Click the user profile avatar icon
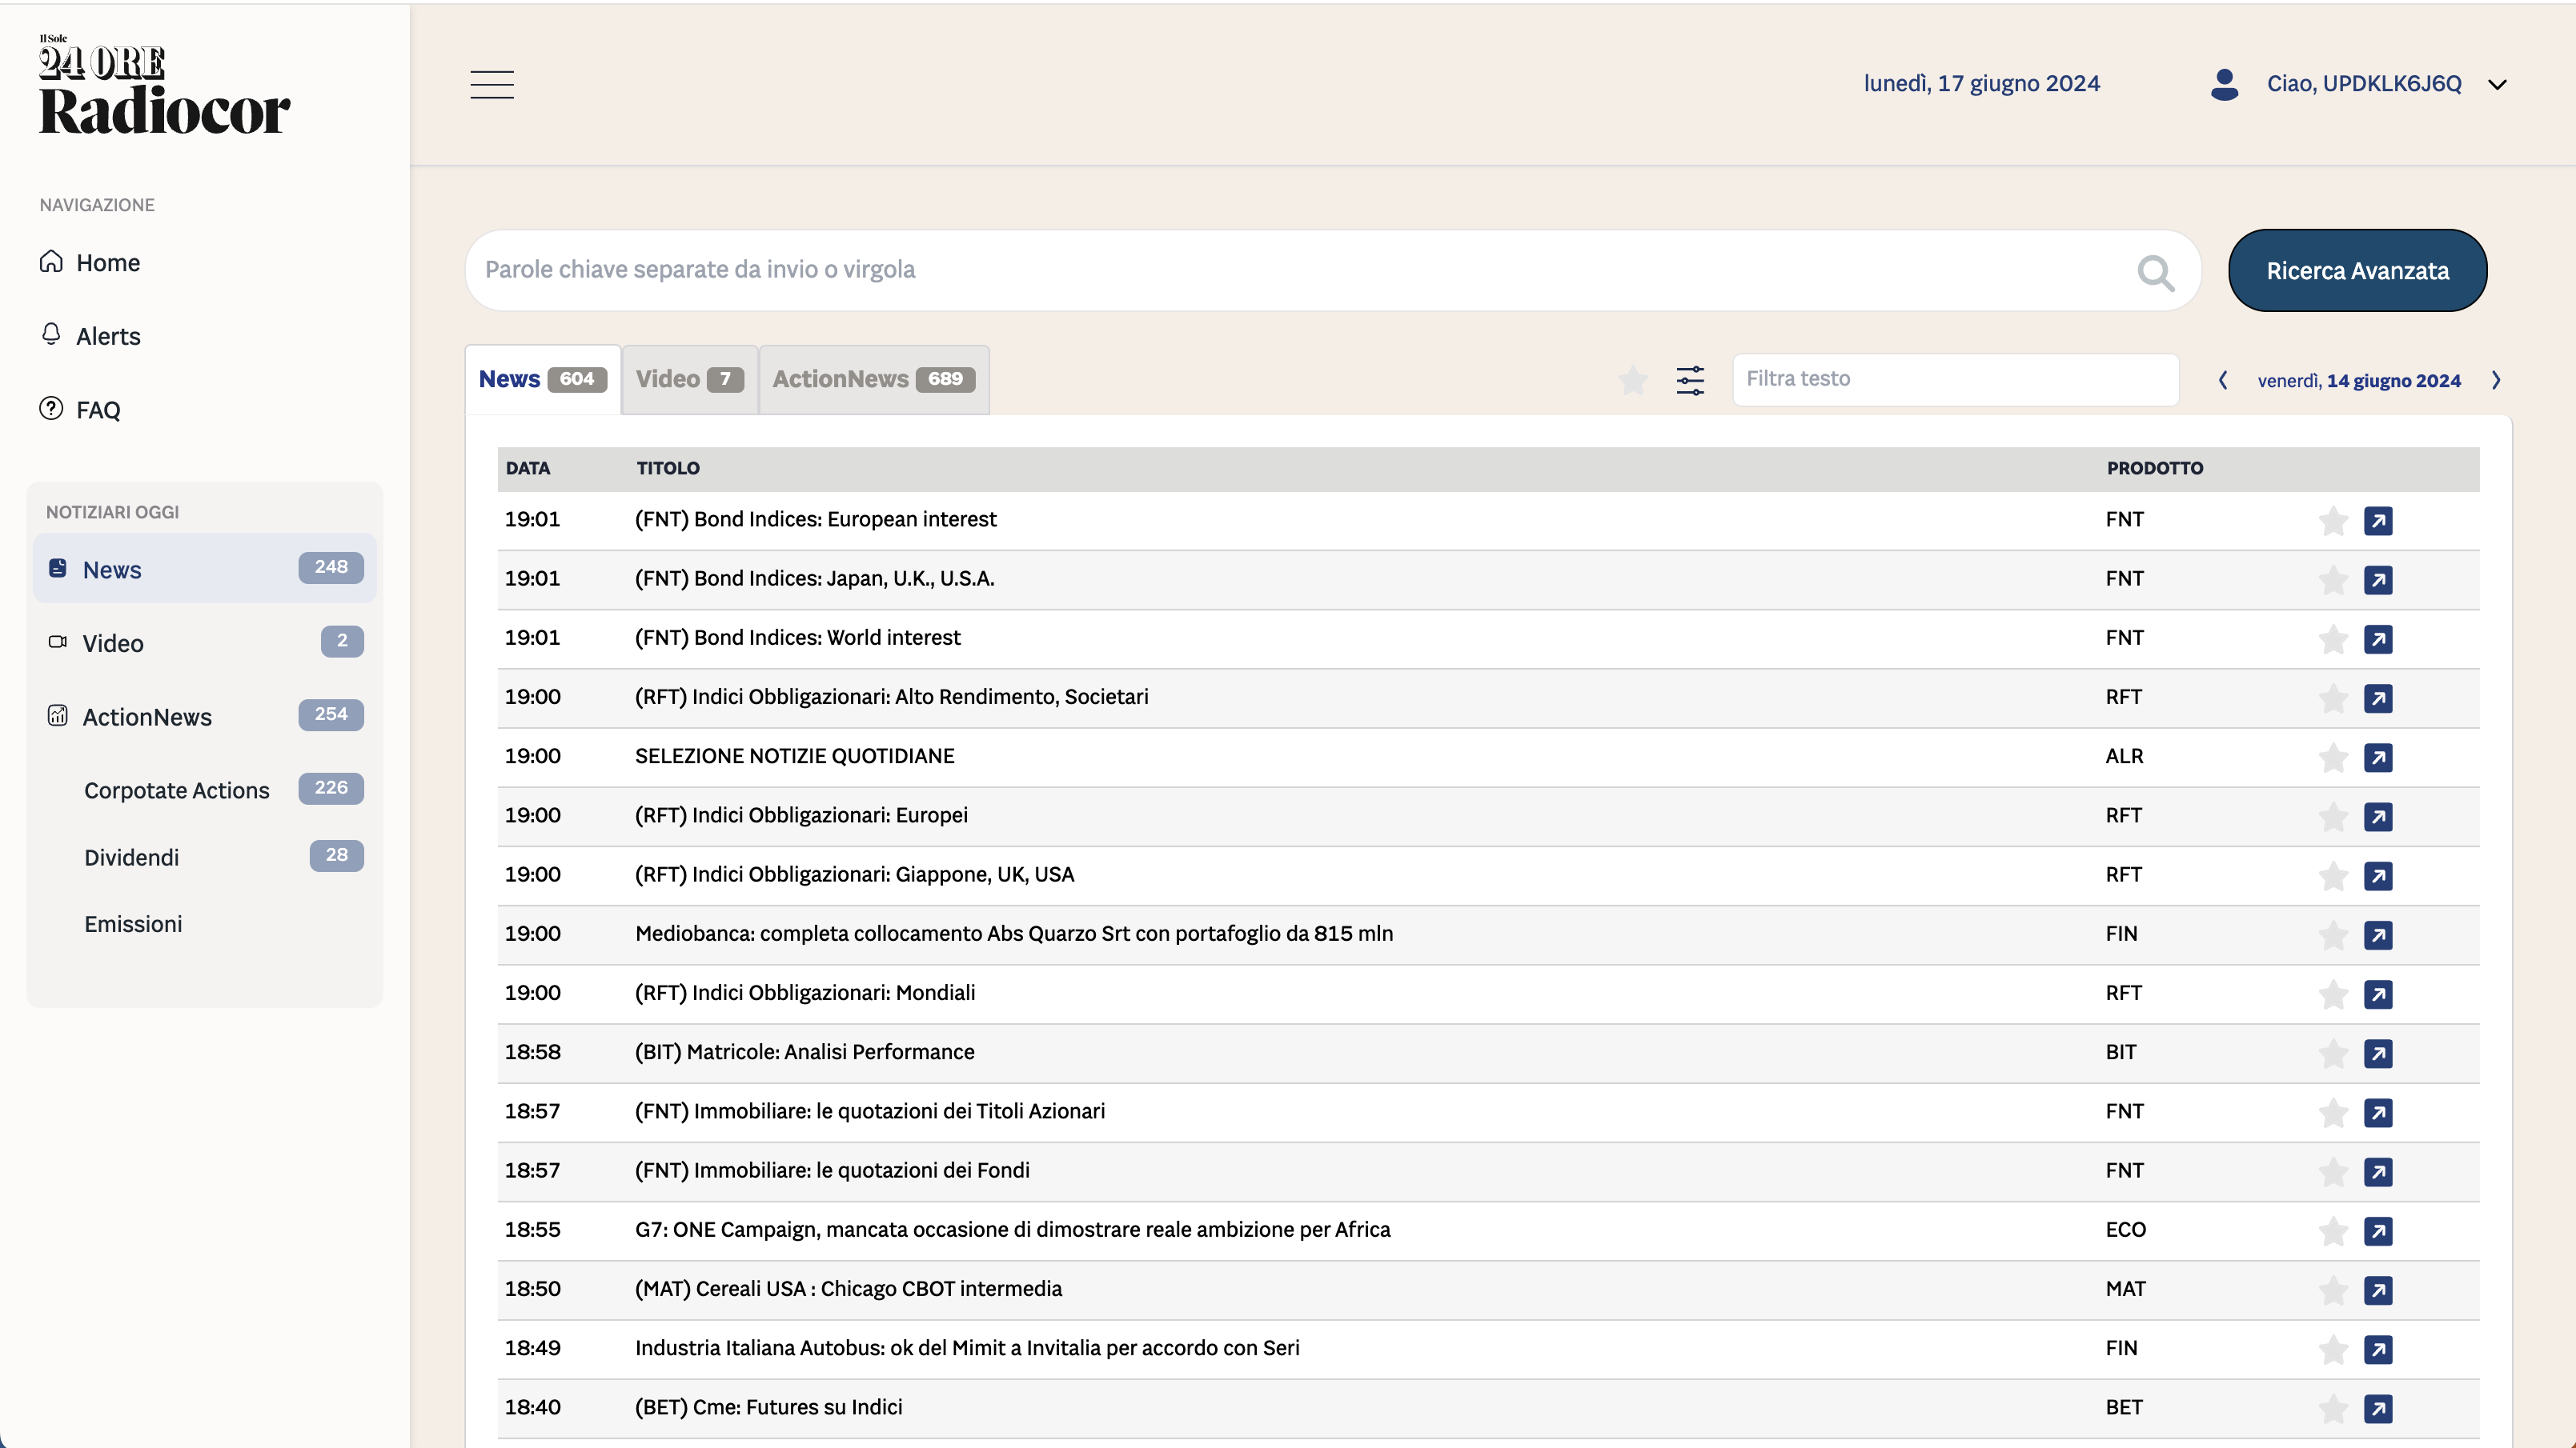Image resolution: width=2576 pixels, height=1448 pixels. pyautogui.click(x=2223, y=84)
